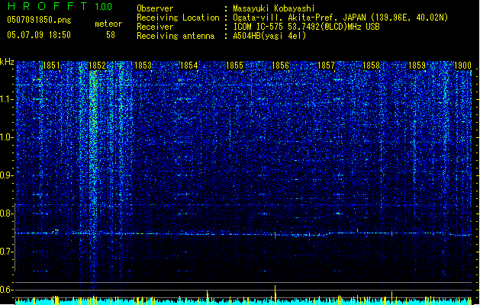Click the 1853 time marker

click(x=143, y=66)
